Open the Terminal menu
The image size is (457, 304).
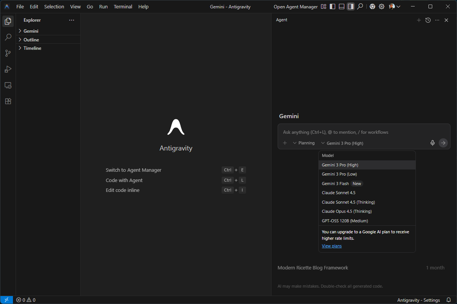pos(123,6)
